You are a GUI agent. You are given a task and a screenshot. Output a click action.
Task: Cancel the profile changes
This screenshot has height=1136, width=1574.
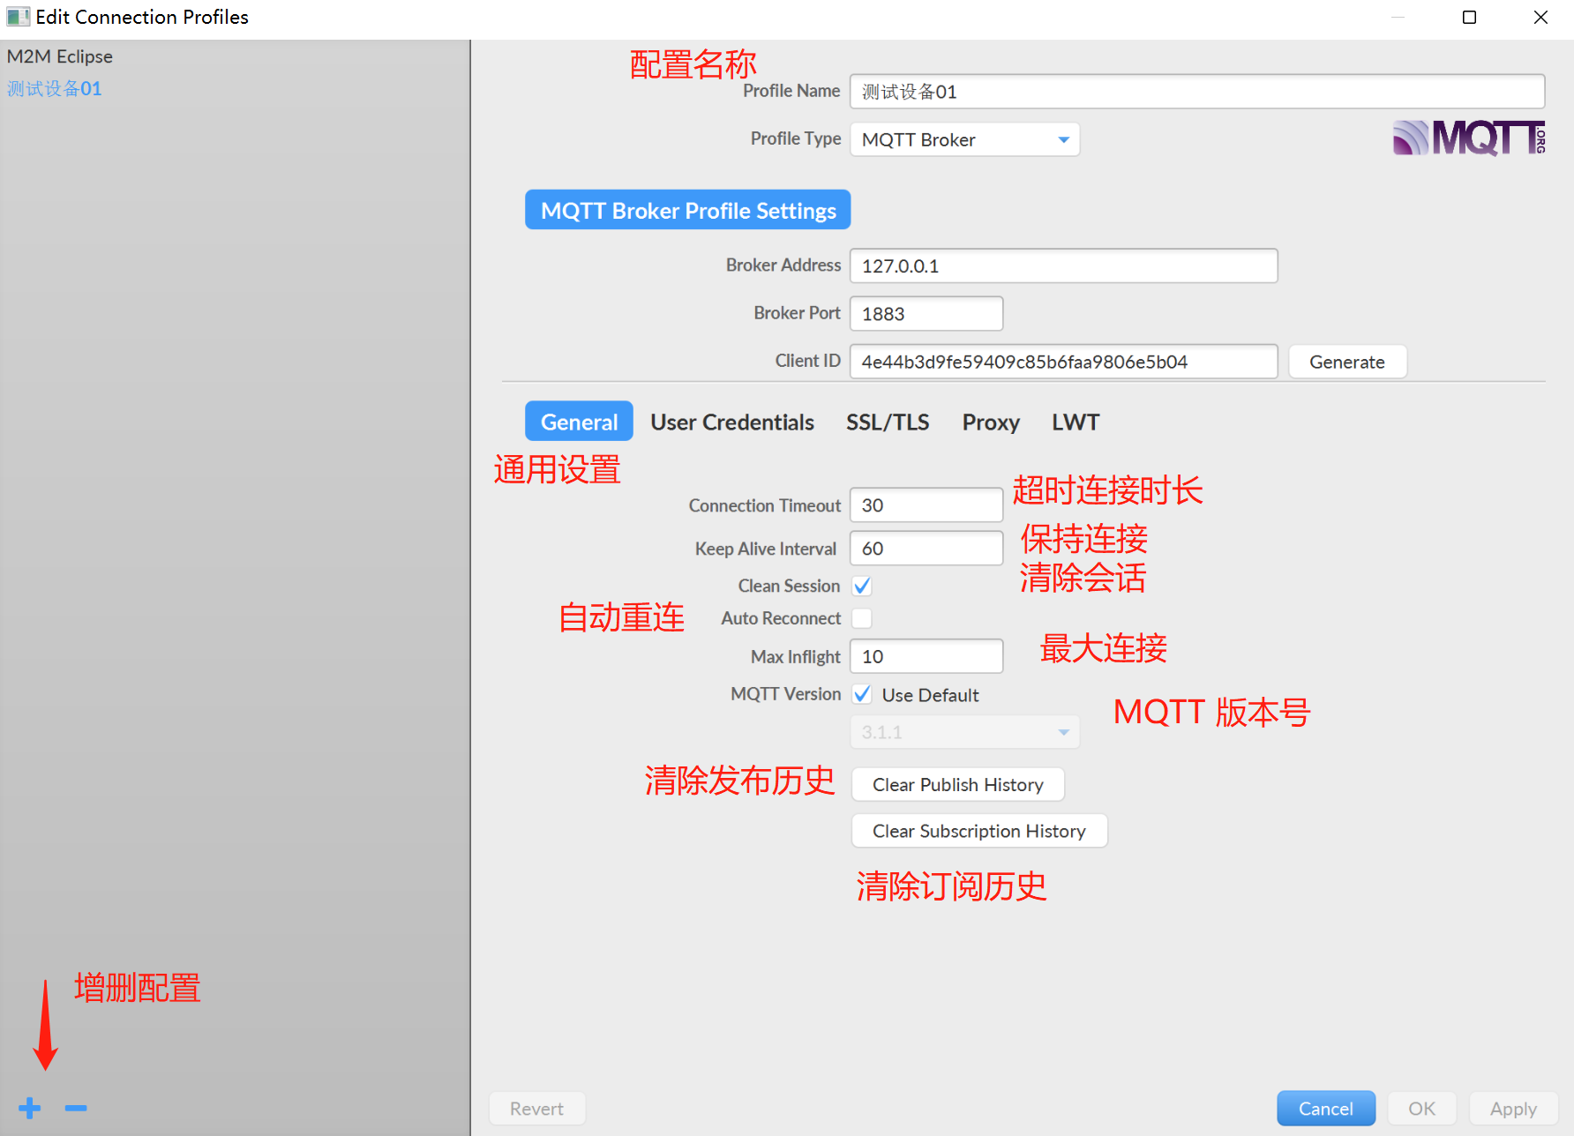(1326, 1109)
